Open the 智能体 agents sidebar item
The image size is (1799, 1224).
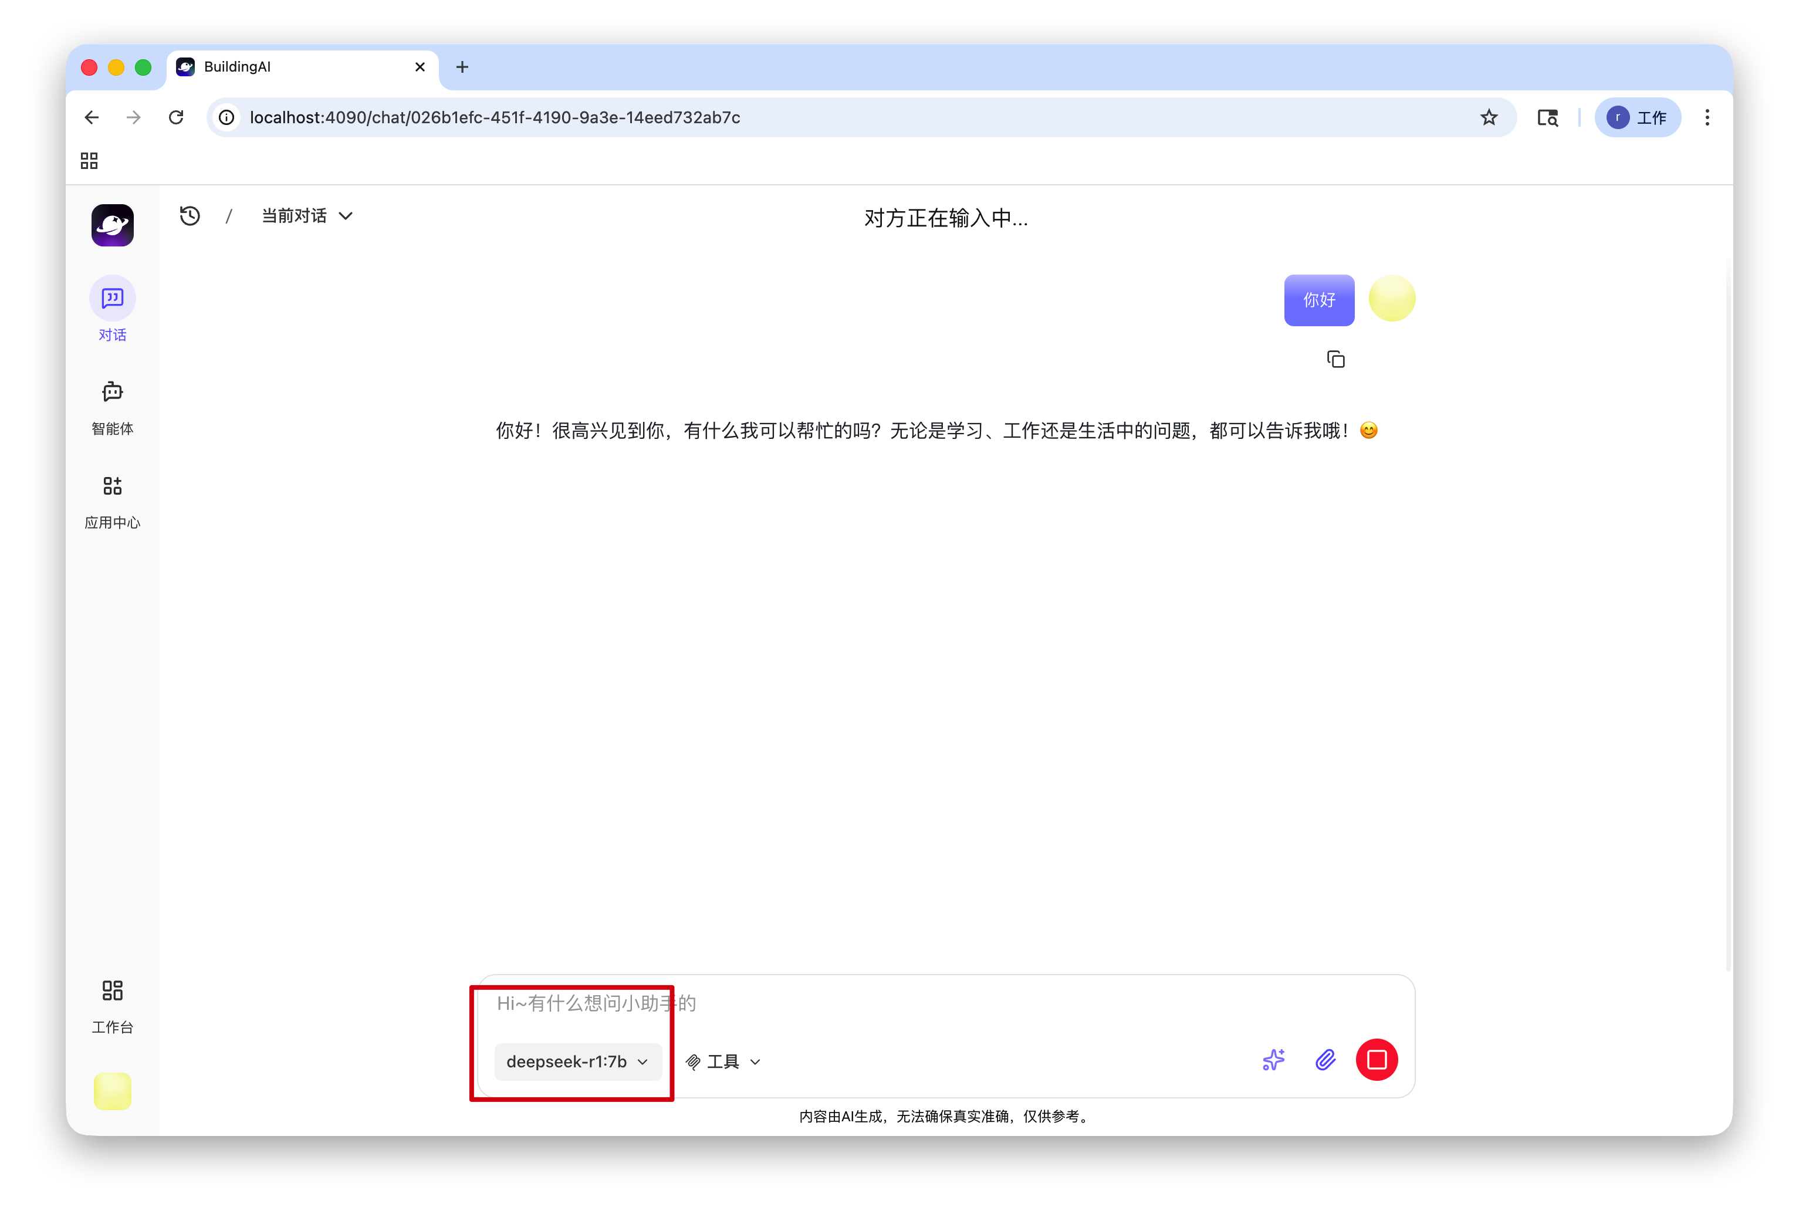click(112, 408)
